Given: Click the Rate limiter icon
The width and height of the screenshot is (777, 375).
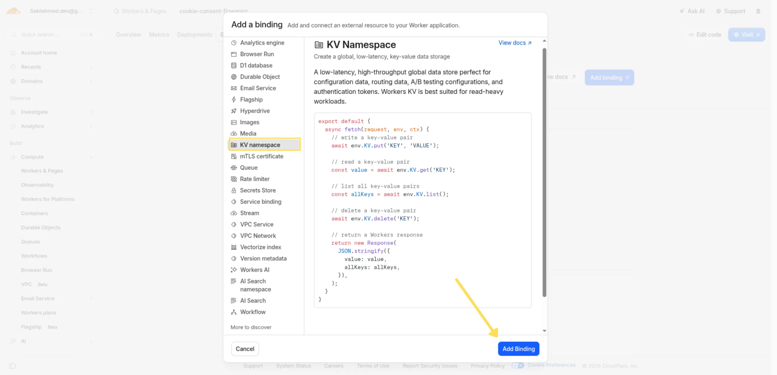Looking at the screenshot, I should (x=234, y=179).
